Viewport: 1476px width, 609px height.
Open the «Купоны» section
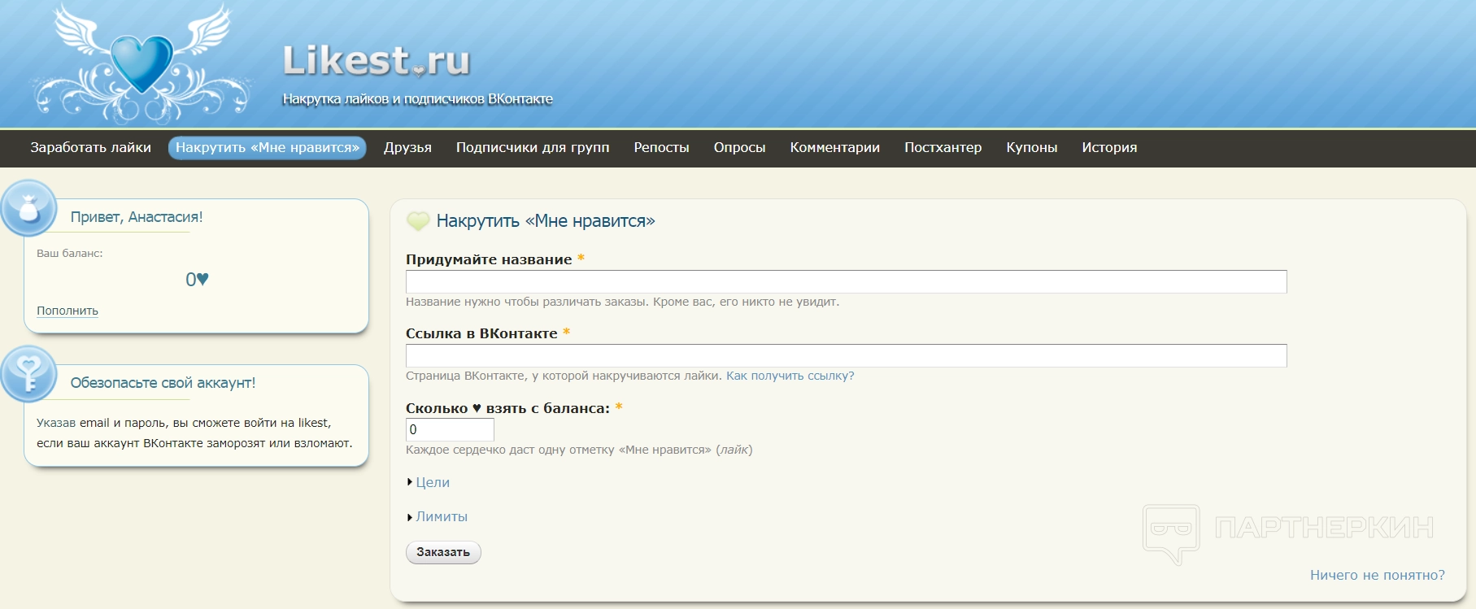(1032, 147)
